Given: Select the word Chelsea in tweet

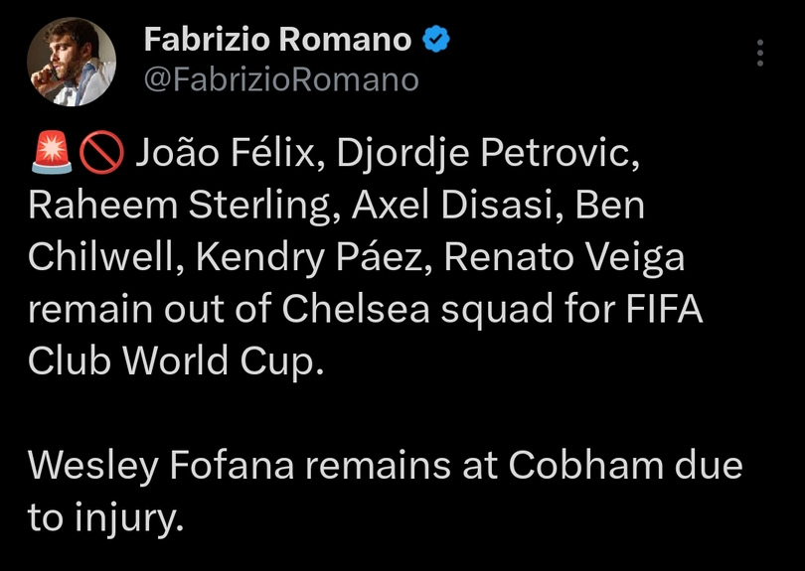Looking at the screenshot, I should [355, 309].
